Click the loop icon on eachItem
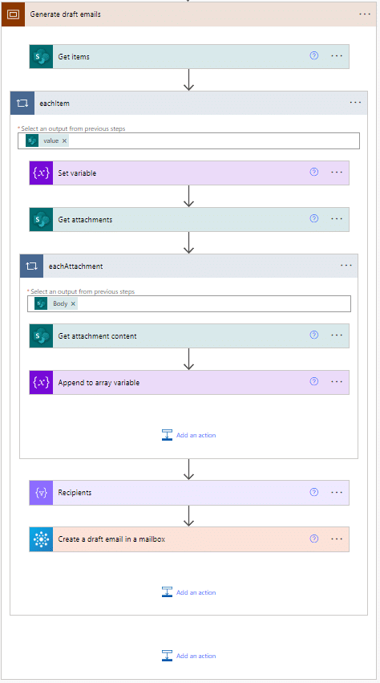380x683 pixels. pyautogui.click(x=22, y=104)
